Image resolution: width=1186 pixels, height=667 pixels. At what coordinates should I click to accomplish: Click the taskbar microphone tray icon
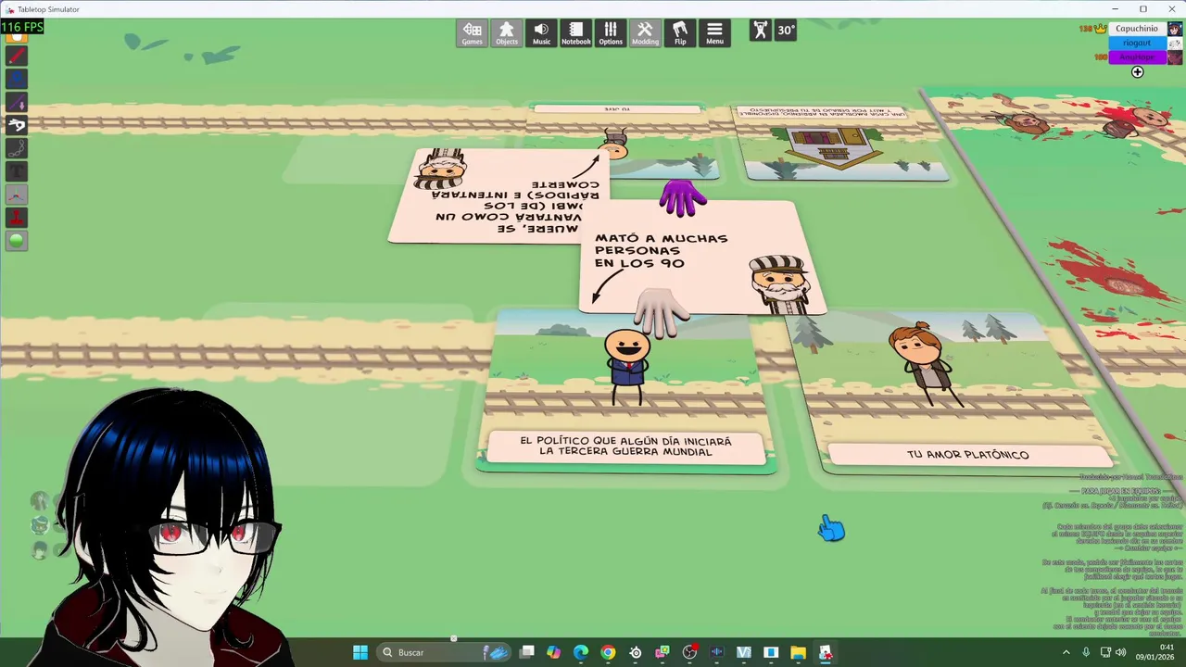[x=1086, y=652]
